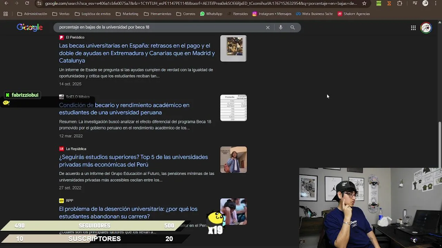The image size is (442, 248).
Task: Click the RPP article thumbnail
Action: click(x=233, y=211)
